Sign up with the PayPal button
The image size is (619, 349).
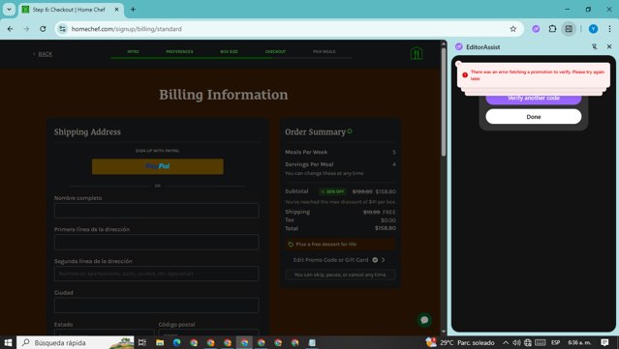158,166
